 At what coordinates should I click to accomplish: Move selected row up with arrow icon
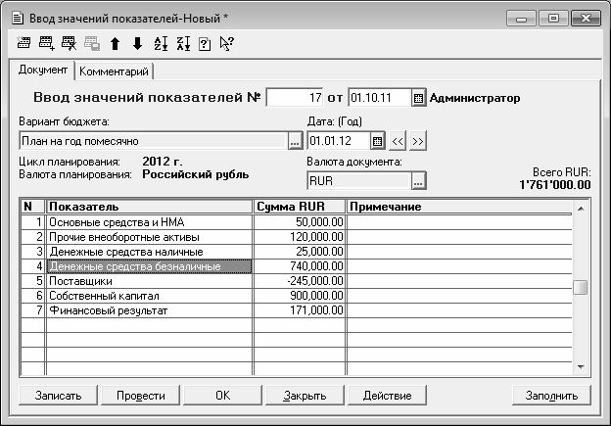[115, 43]
